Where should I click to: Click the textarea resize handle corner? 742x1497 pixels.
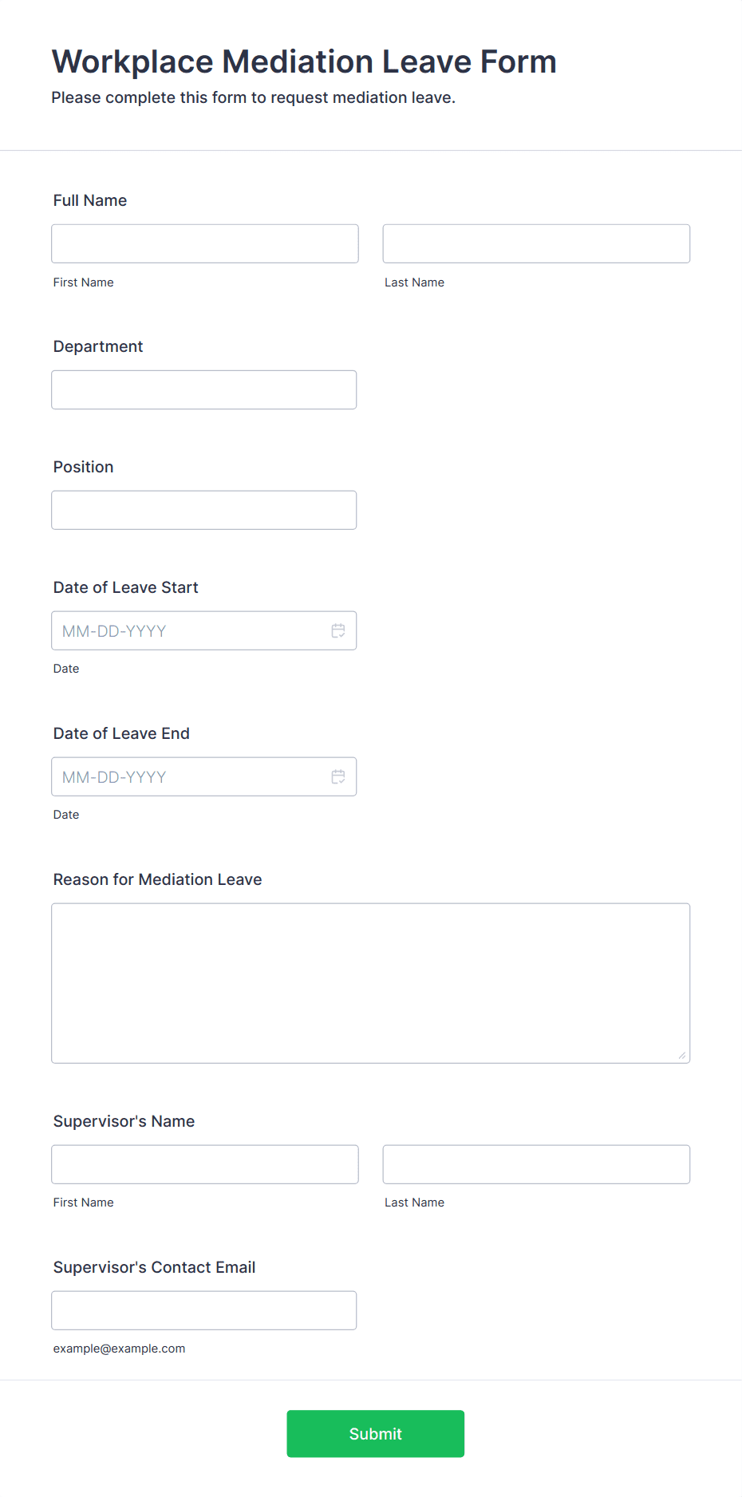click(682, 1055)
